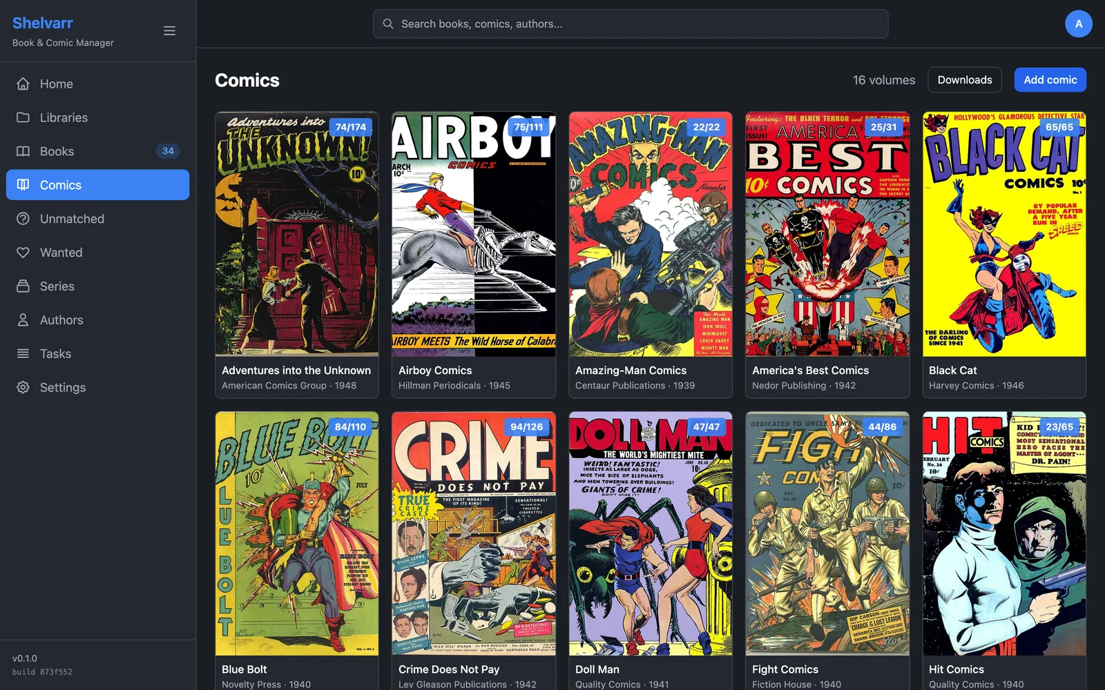Click the 22/22 badge on Amazing-Man
Screen dimensions: 1105x690
pos(706,127)
